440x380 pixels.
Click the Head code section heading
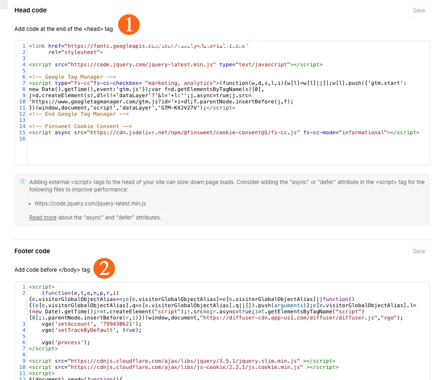coord(31,10)
